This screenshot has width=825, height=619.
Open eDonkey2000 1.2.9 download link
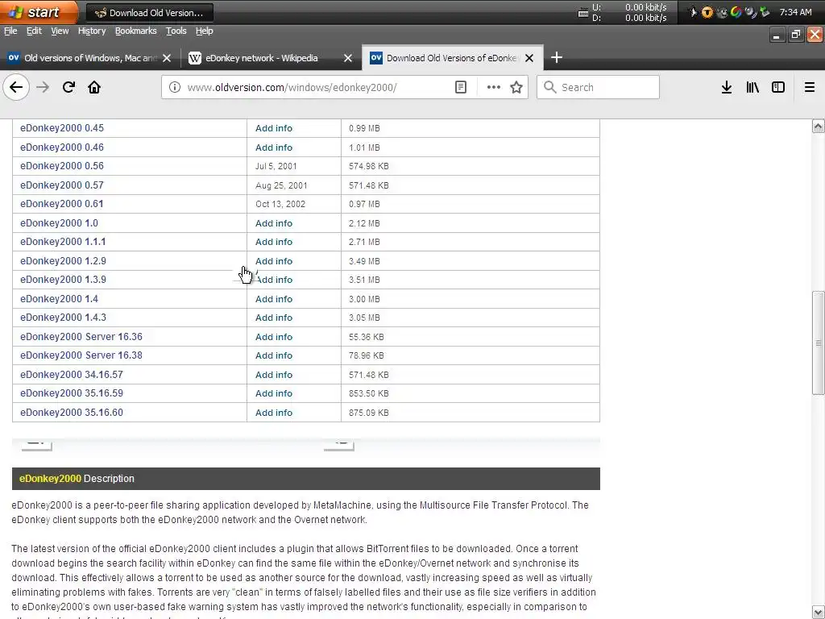coord(63,261)
